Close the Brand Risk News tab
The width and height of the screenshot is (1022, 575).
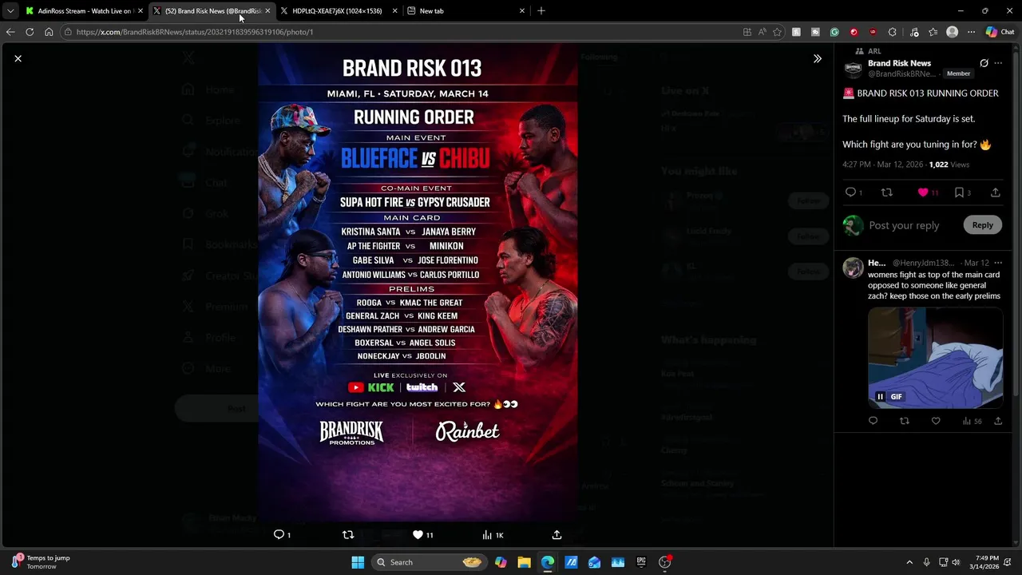(x=267, y=11)
